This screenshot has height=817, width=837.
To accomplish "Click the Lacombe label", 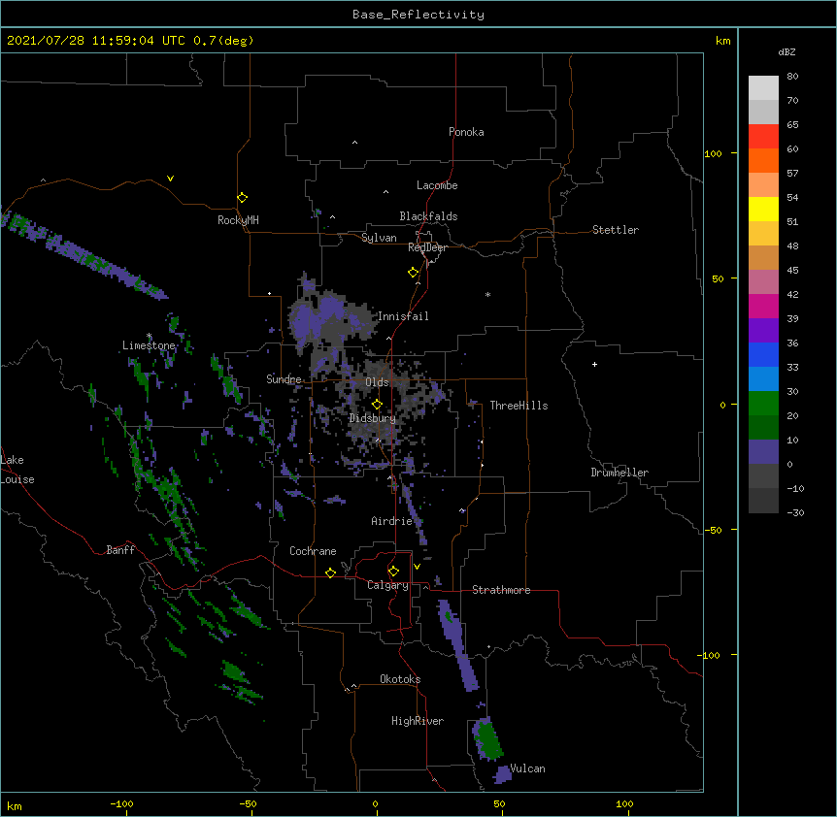I will [x=437, y=185].
